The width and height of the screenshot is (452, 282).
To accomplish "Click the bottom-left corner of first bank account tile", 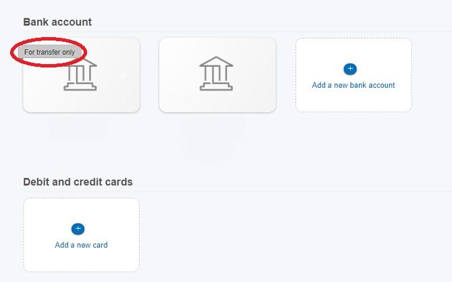I will tap(27, 109).
